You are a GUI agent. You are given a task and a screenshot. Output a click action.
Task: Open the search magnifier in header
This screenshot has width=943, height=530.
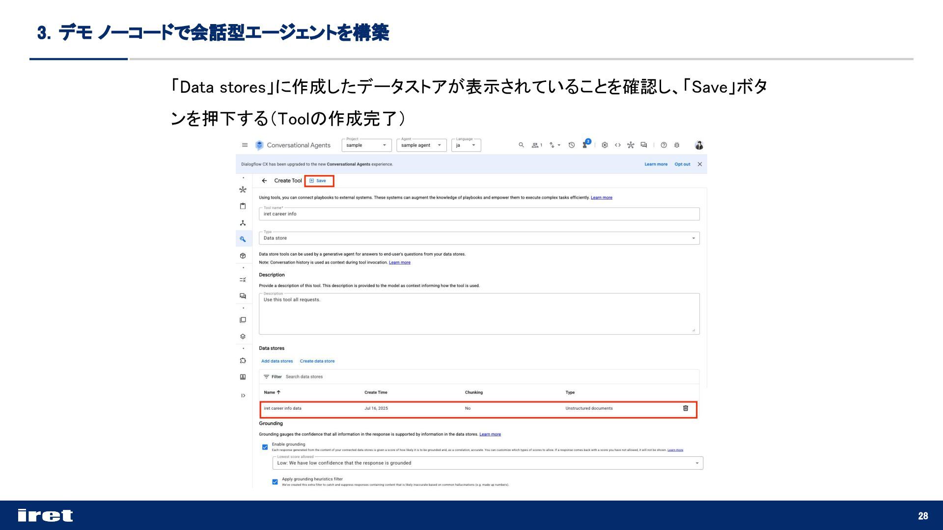[x=521, y=145]
